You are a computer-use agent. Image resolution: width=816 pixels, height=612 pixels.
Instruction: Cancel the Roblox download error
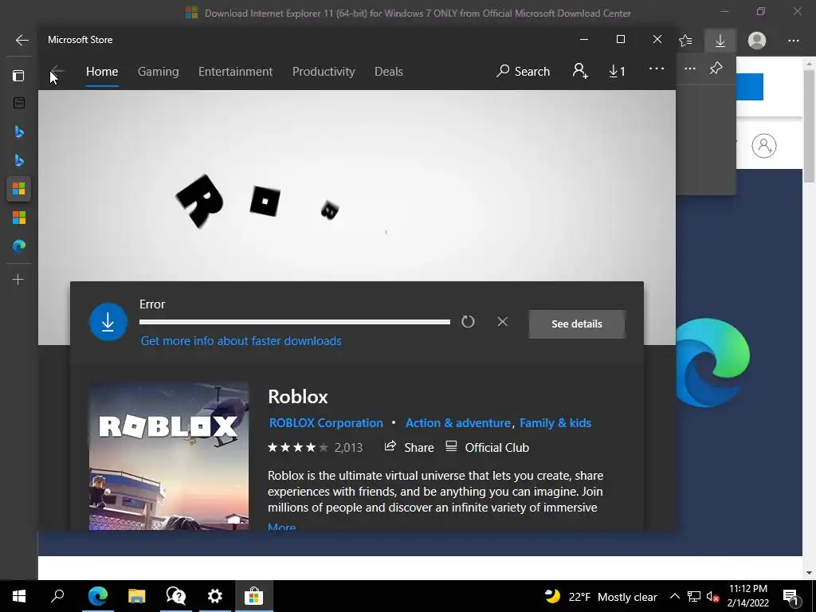(x=502, y=322)
